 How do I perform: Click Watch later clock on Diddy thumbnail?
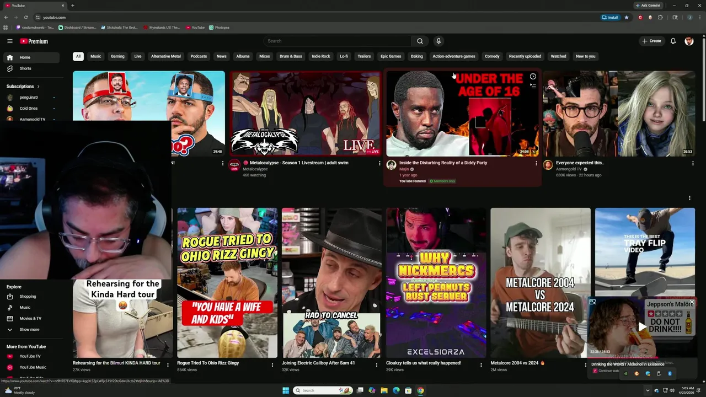[x=533, y=77]
